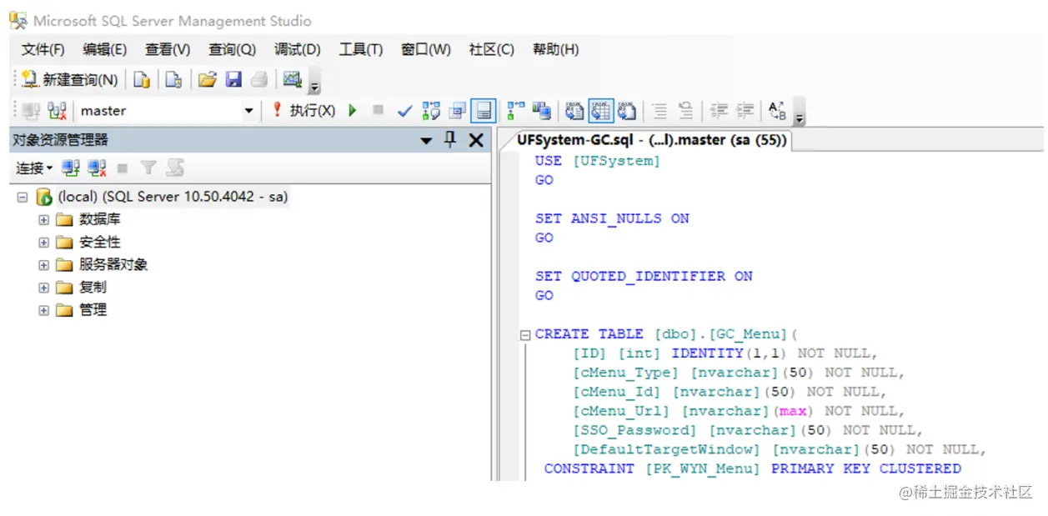Screen dimensions: 1048x516
Task: Collapse the (local) server node
Action: pyautogui.click(x=22, y=198)
